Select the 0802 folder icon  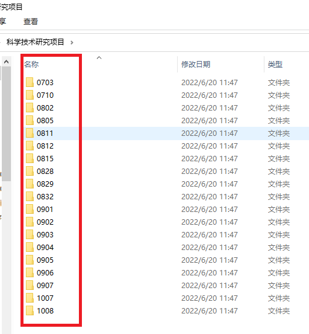30,108
